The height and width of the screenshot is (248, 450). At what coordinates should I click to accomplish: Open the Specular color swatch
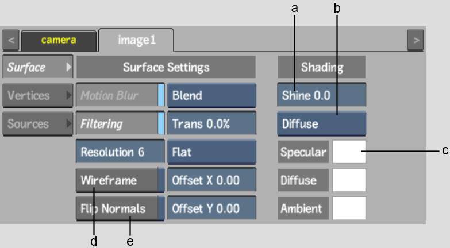point(349,152)
